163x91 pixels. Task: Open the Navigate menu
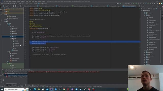14,1
